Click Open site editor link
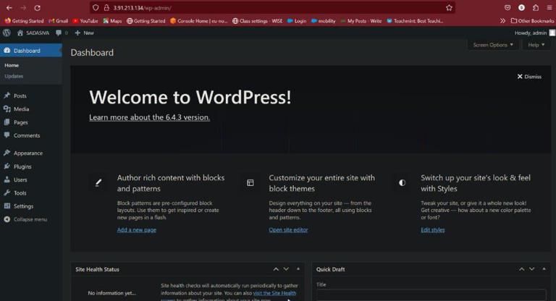The height and width of the screenshot is (301, 556). (288, 230)
